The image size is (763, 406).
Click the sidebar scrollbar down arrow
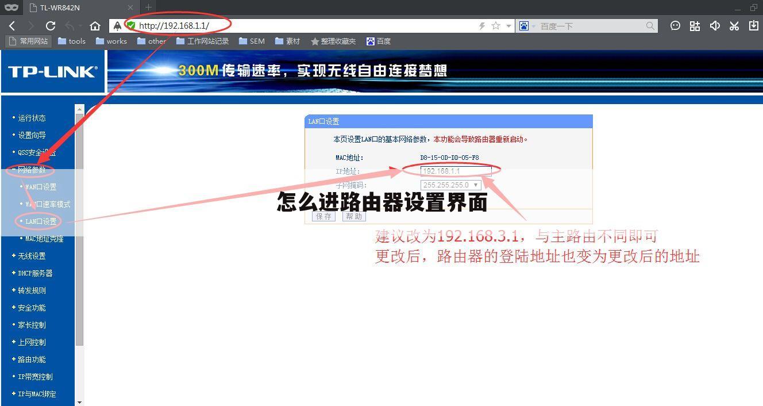click(x=80, y=402)
